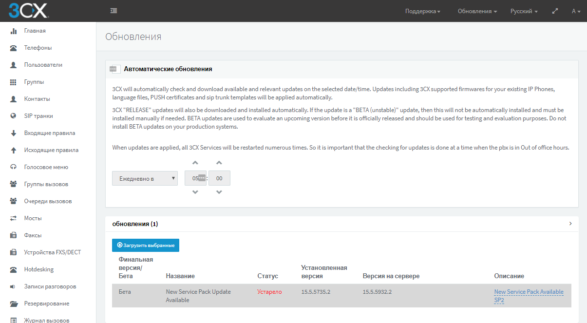Click the Название column header
The height and width of the screenshot is (323, 587).
coord(180,276)
